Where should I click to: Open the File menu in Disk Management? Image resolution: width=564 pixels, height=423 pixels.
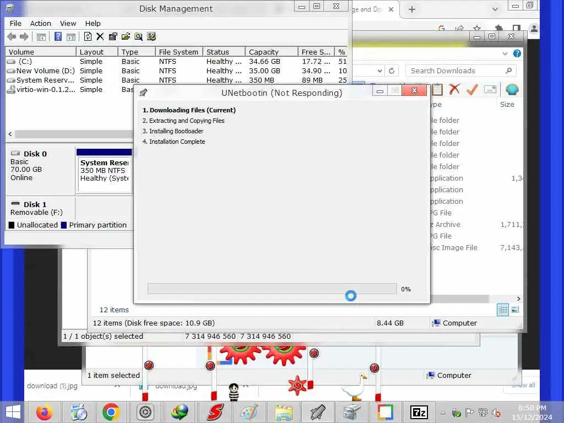(x=15, y=23)
